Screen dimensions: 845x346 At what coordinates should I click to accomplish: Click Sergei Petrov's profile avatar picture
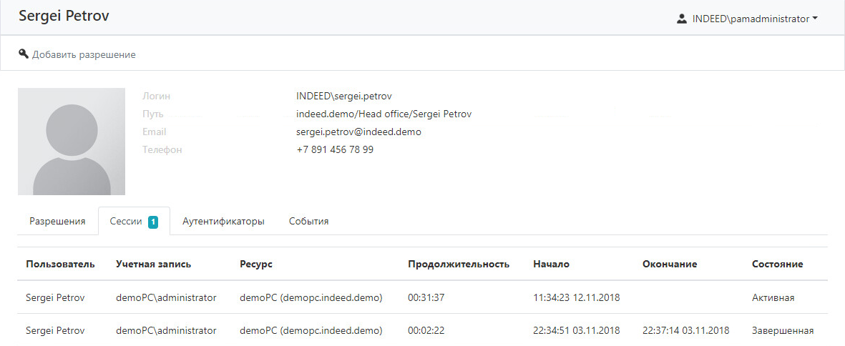72,142
